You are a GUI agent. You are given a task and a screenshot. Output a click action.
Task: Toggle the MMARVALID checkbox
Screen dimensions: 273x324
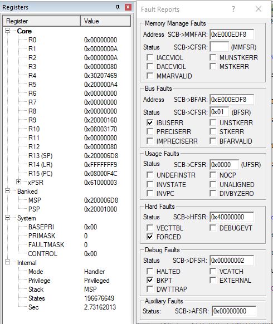tap(150, 76)
